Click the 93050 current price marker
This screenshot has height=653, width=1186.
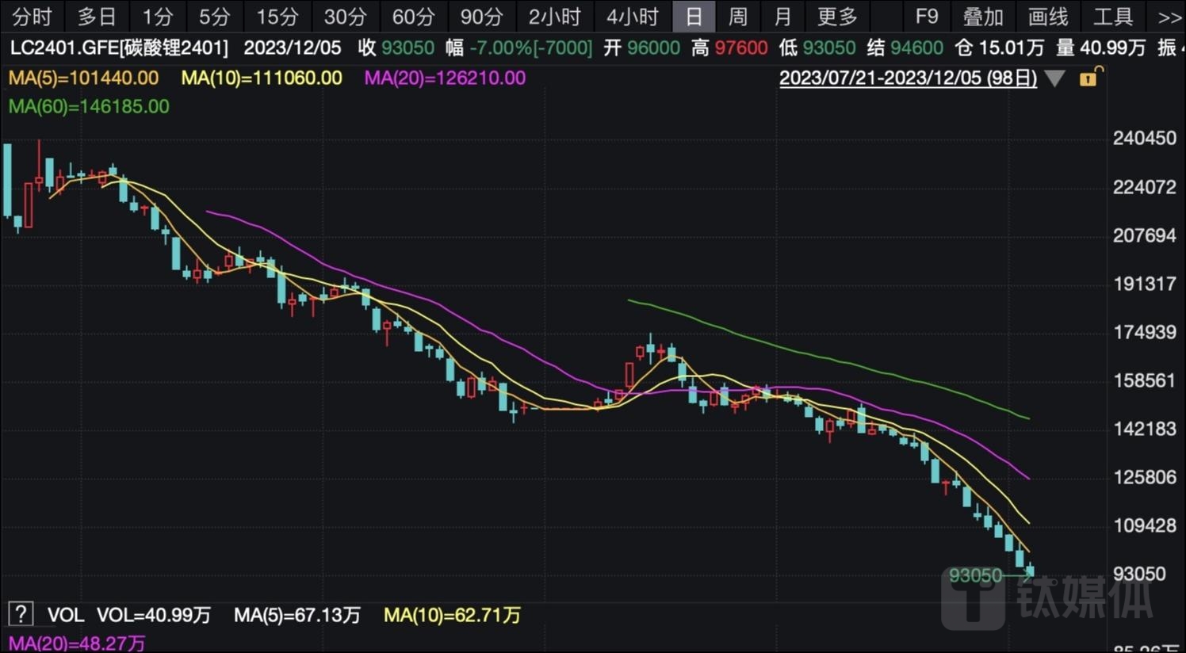tap(975, 575)
